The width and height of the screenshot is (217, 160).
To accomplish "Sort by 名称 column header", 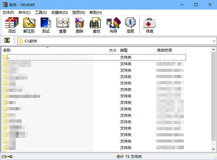I will click(x=7, y=50).
